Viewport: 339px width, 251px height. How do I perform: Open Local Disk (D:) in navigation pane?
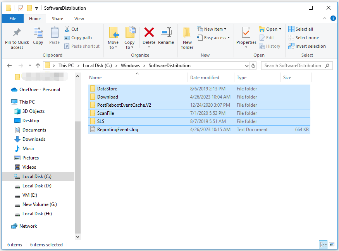coord(33,186)
